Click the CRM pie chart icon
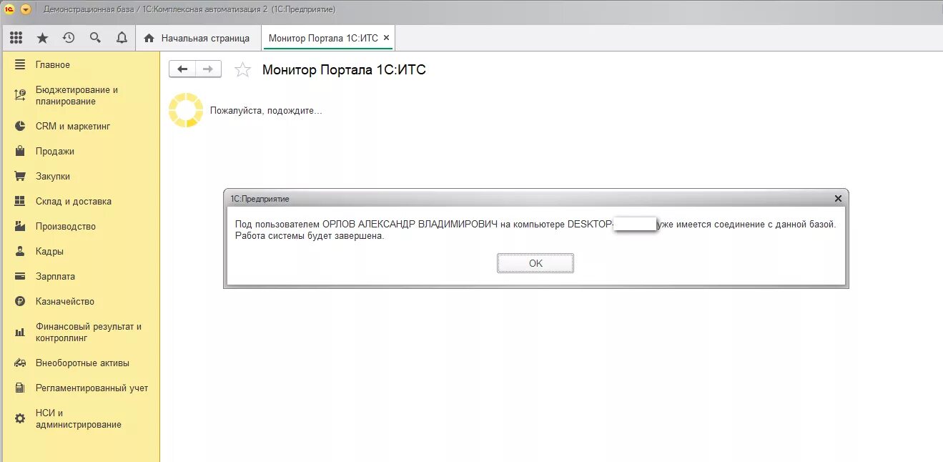943x462 pixels. (20, 126)
